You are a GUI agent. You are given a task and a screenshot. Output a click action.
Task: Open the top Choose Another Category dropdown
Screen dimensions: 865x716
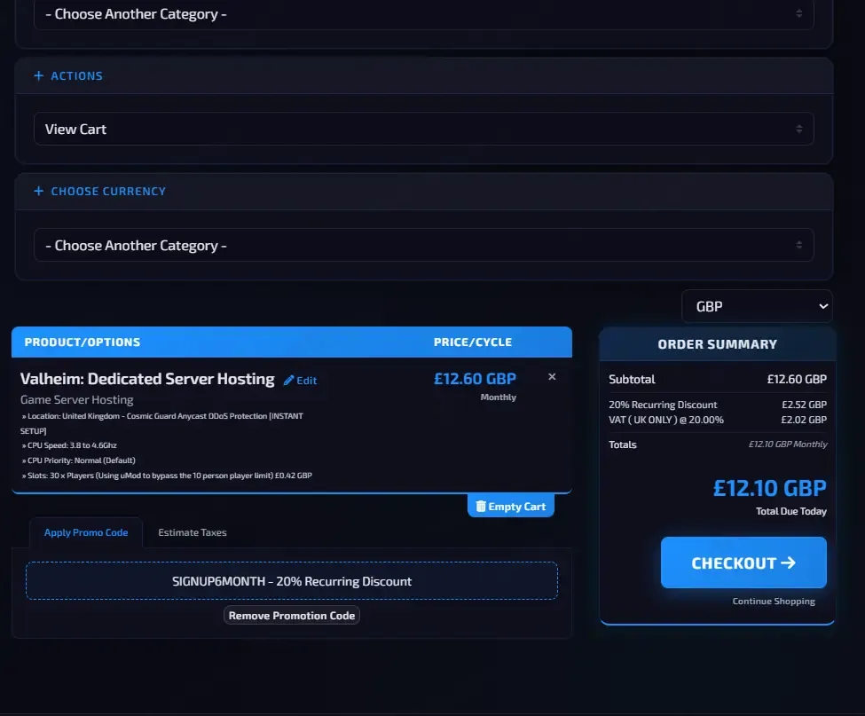pos(424,14)
